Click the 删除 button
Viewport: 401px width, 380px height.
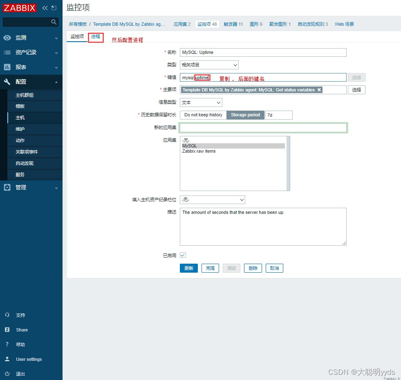click(x=253, y=268)
